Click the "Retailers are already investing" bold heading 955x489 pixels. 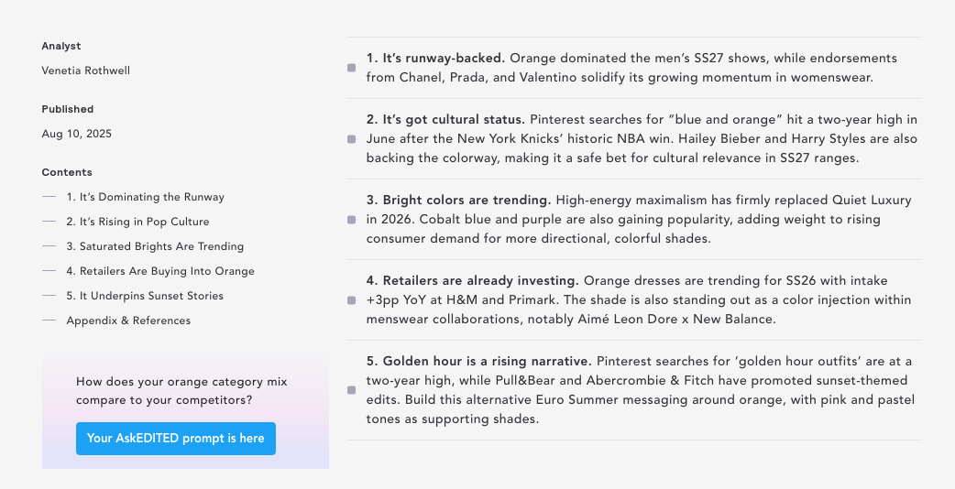click(473, 281)
